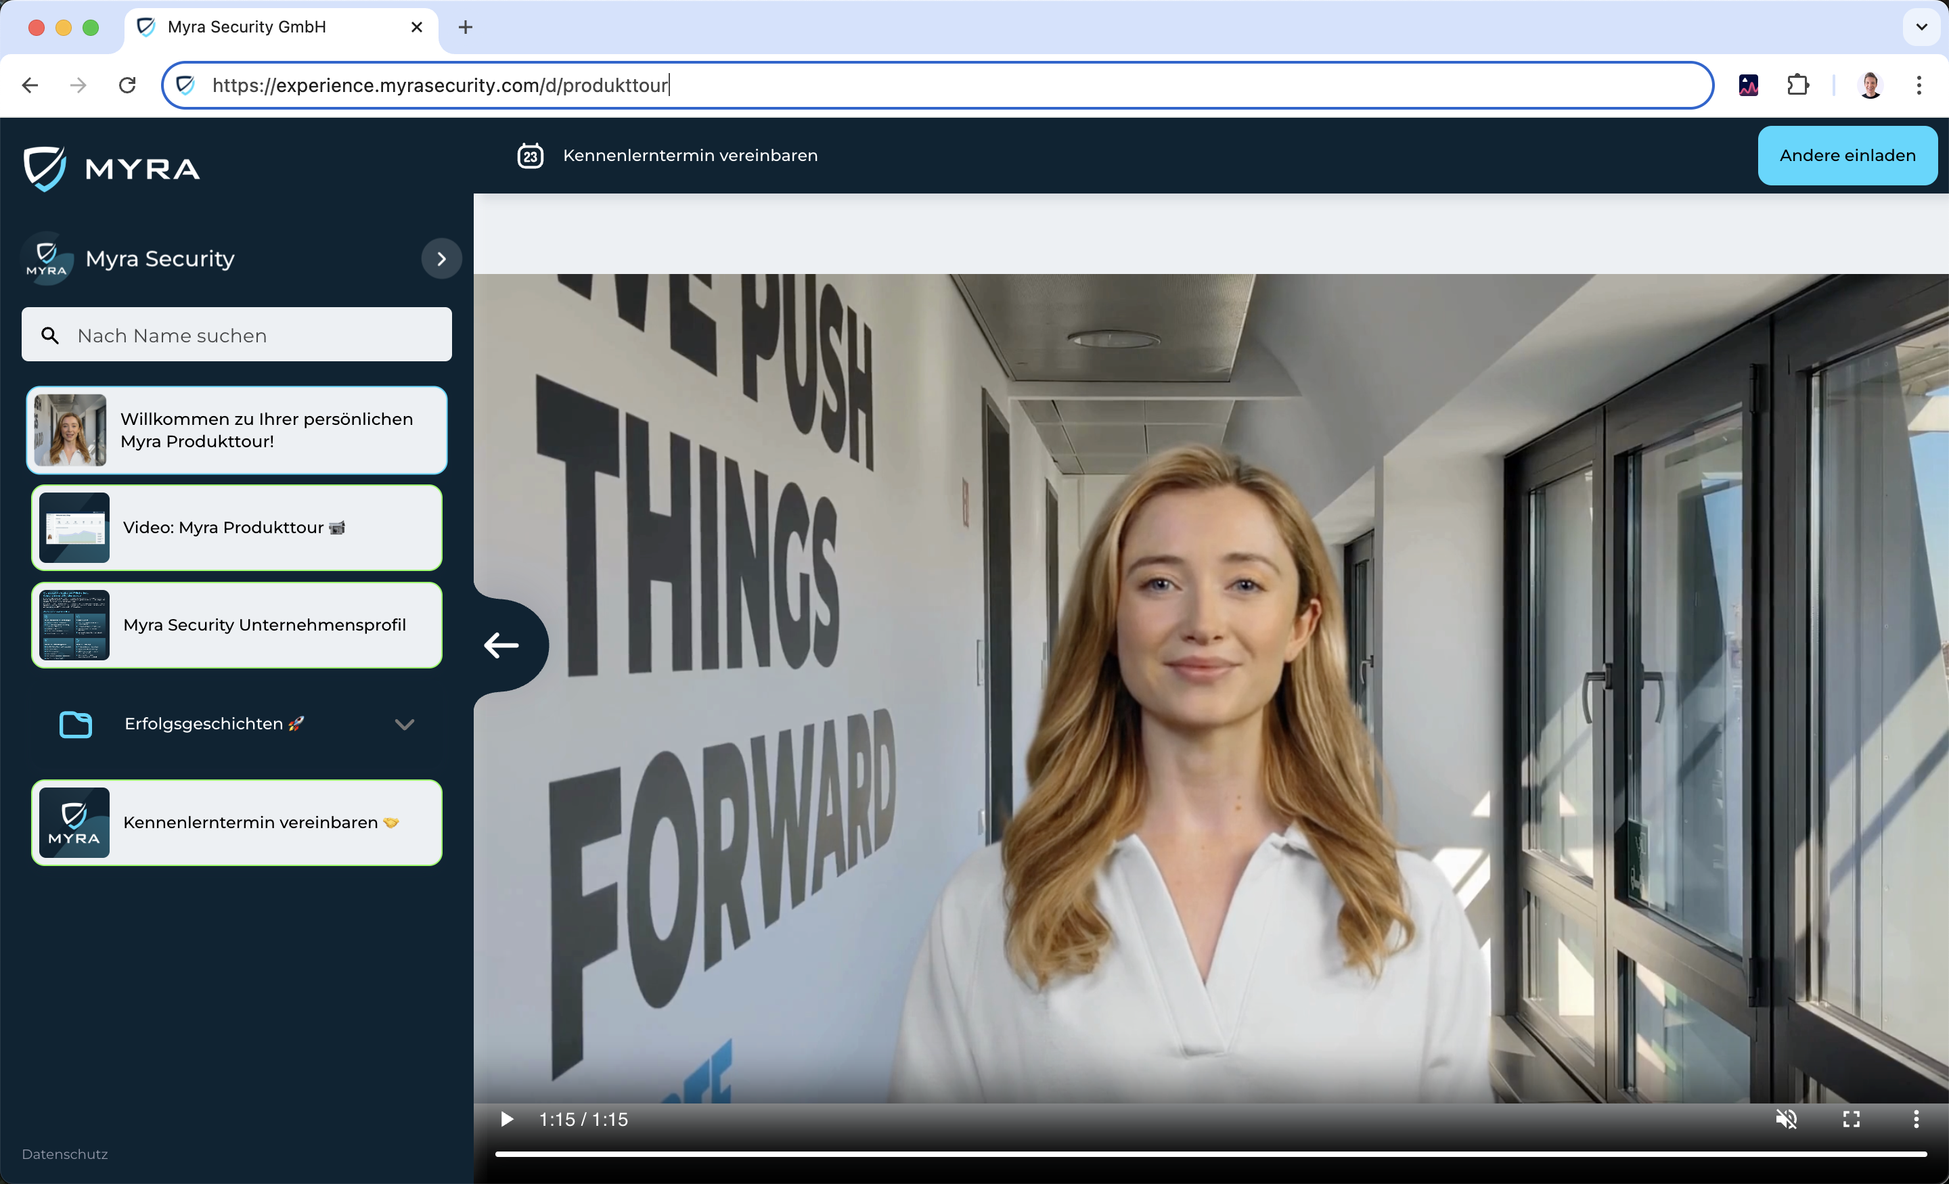This screenshot has width=1949, height=1184.
Task: Click the calendar icon in header
Action: point(530,156)
